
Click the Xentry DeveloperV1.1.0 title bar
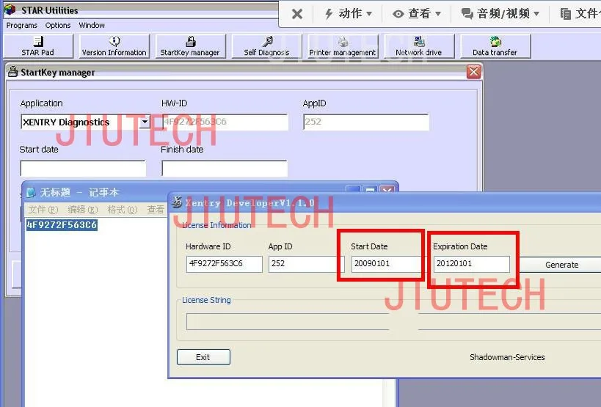(x=385, y=202)
